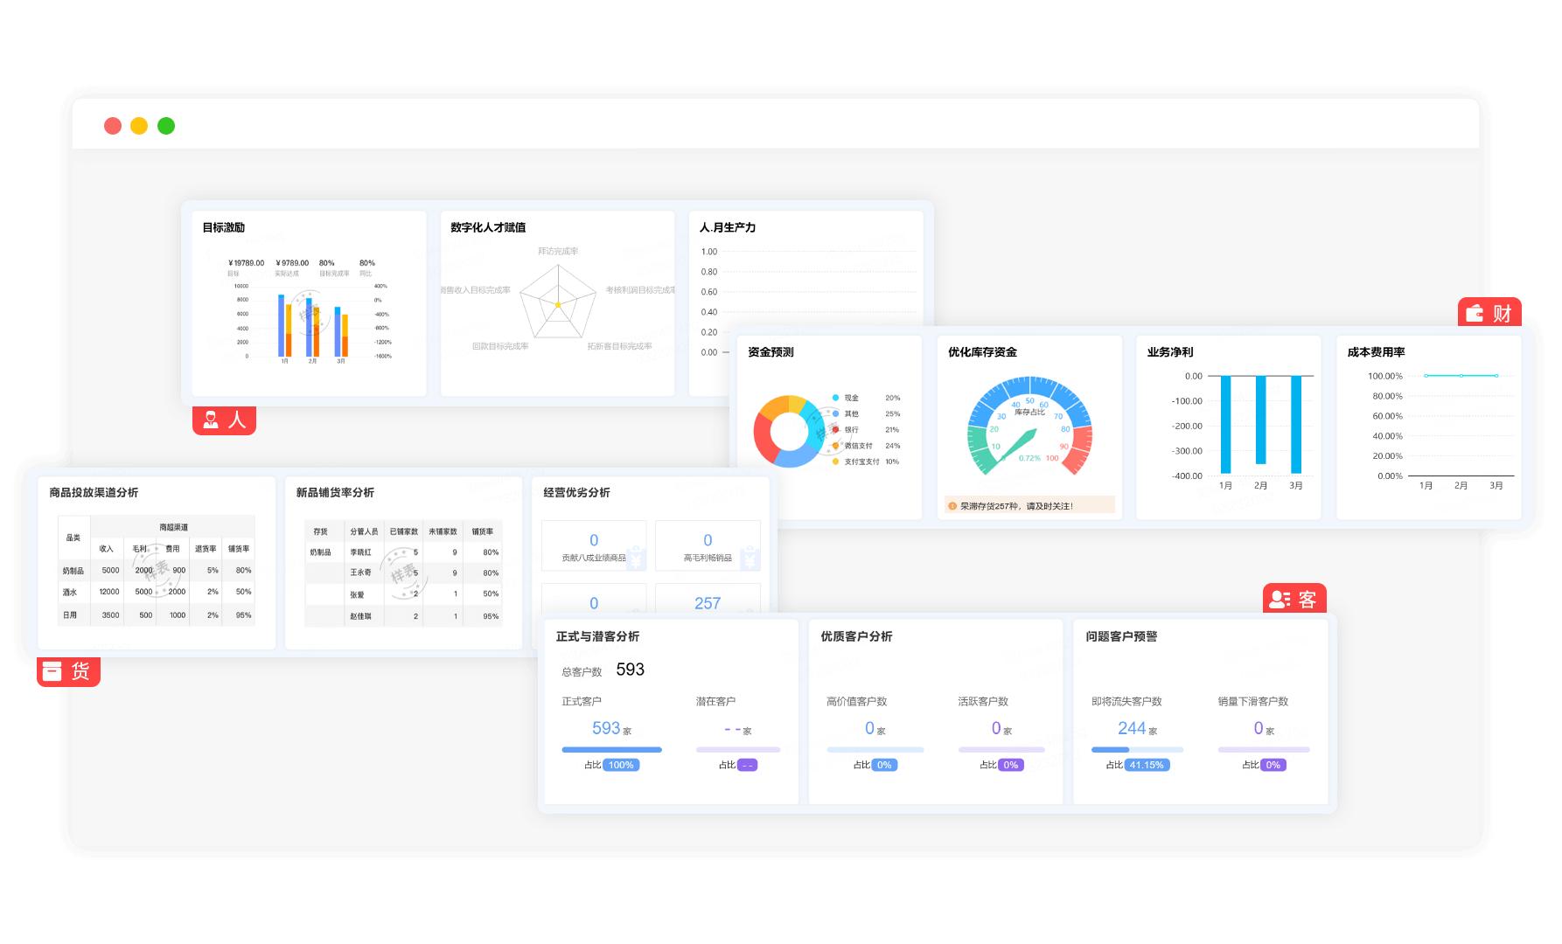Viewport: 1562px width, 944px height.
Task: Click the wallet icon on the 财 tag
Action: (x=1475, y=313)
